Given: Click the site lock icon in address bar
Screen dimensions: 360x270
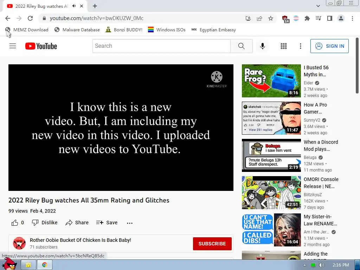Looking at the screenshot, I should [44, 18].
